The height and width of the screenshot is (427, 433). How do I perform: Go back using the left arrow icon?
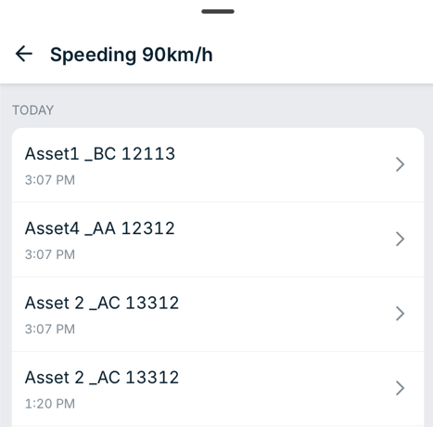(x=24, y=54)
